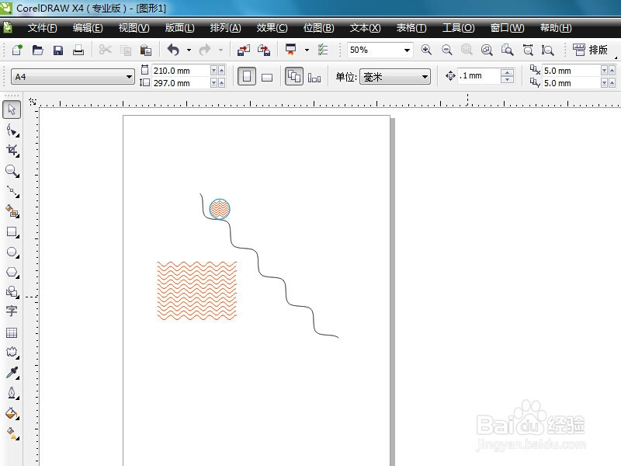Click the page height 297.0 mm field
The height and width of the screenshot is (466, 621).
[181, 83]
